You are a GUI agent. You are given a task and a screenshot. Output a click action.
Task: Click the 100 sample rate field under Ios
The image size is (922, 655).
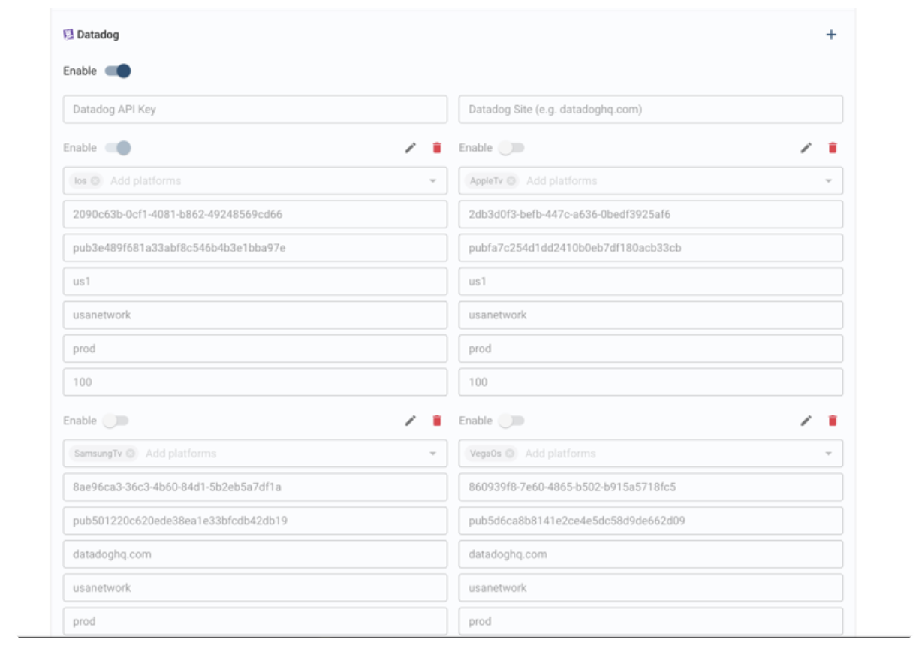click(x=255, y=382)
